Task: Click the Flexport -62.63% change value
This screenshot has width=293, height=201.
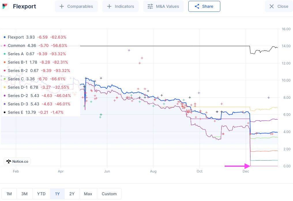Action: [x=58, y=37]
